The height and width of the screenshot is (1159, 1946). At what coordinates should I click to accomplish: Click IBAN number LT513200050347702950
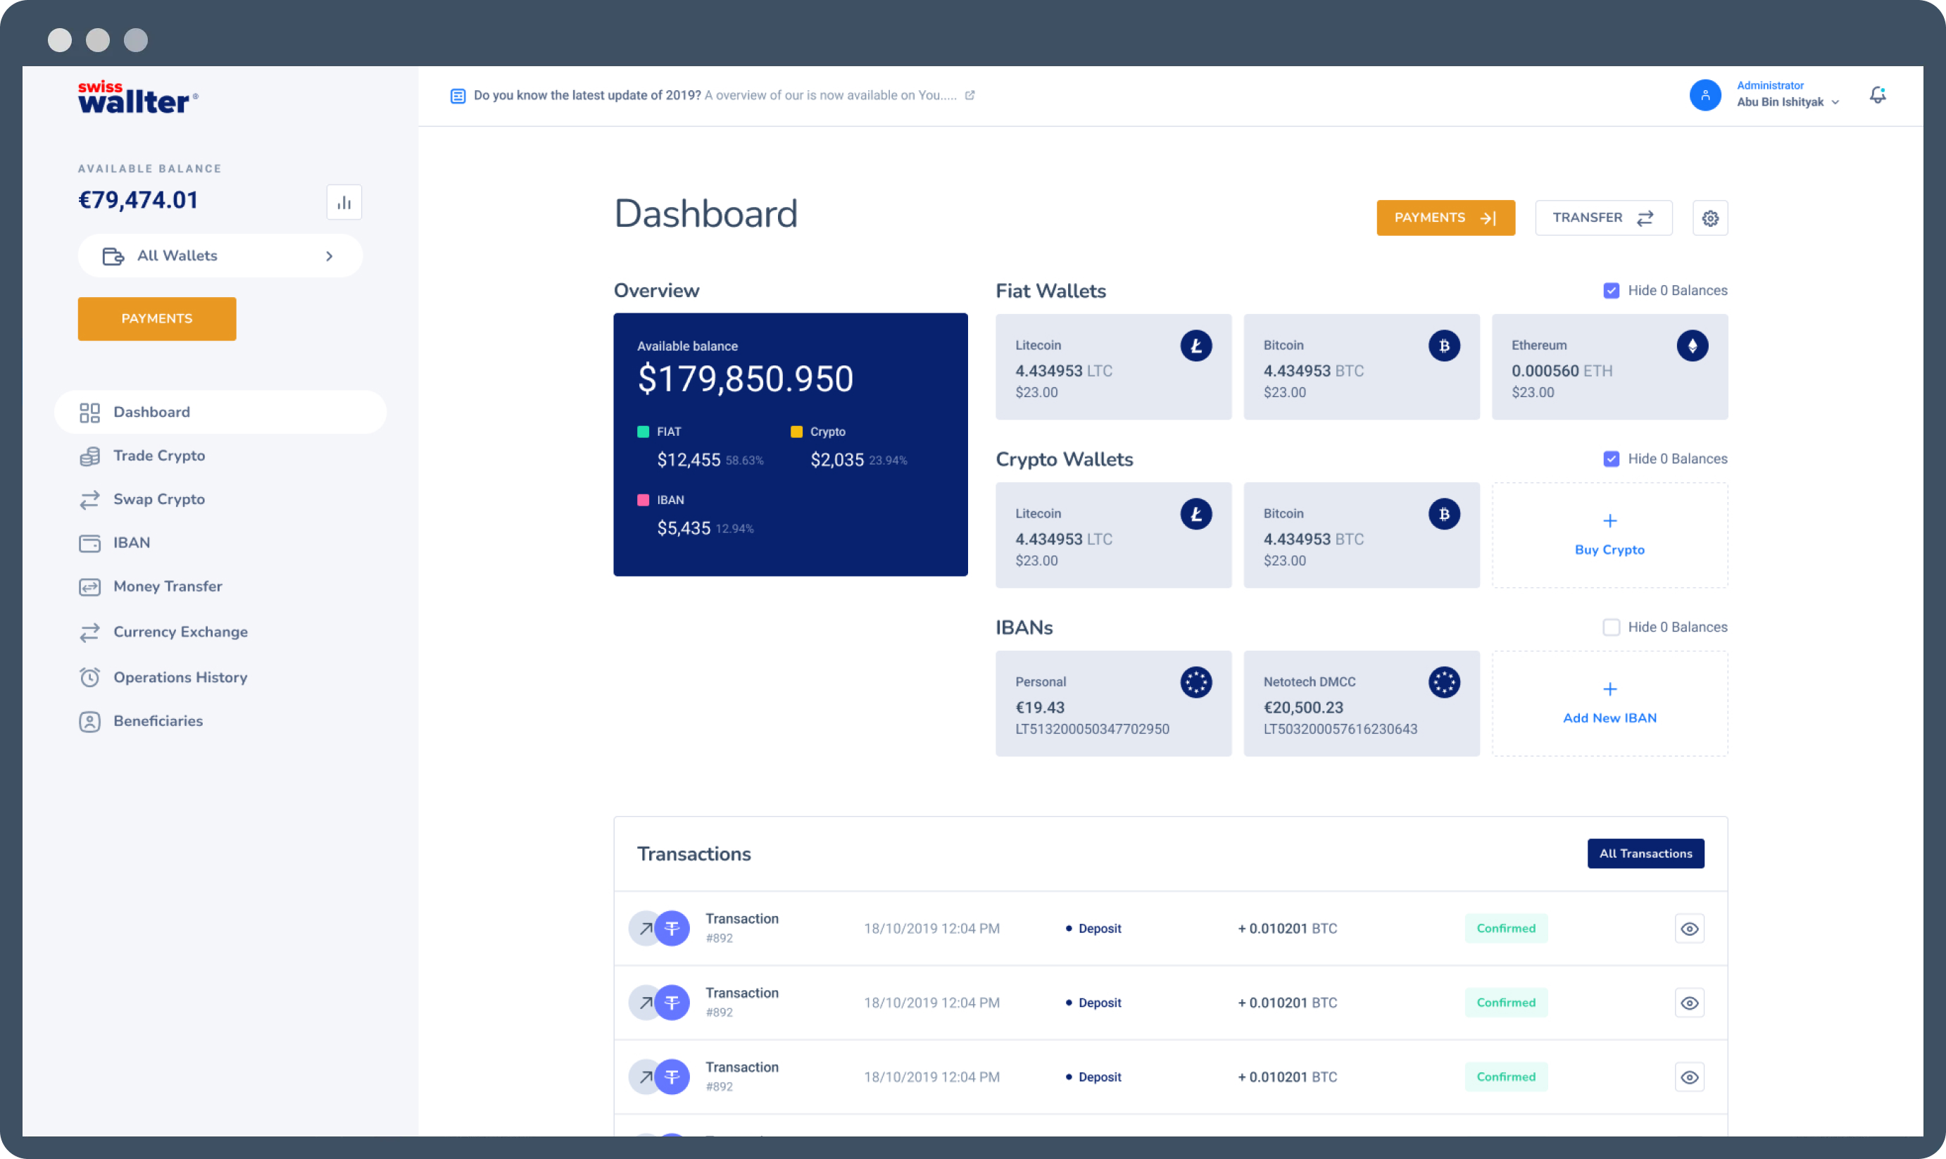pyautogui.click(x=1092, y=729)
